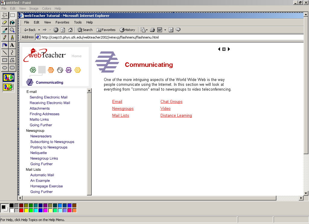Select the Eraser tool

tap(5, 23)
